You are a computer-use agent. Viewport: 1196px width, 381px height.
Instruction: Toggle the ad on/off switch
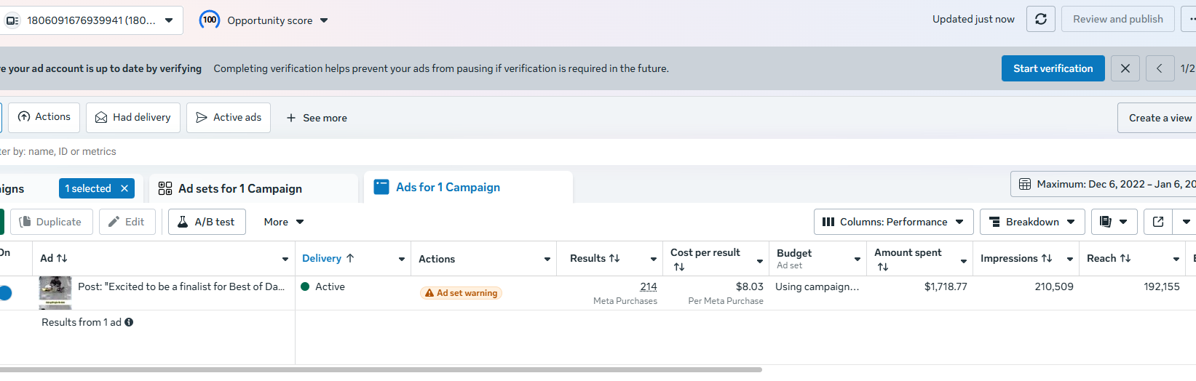(5, 293)
